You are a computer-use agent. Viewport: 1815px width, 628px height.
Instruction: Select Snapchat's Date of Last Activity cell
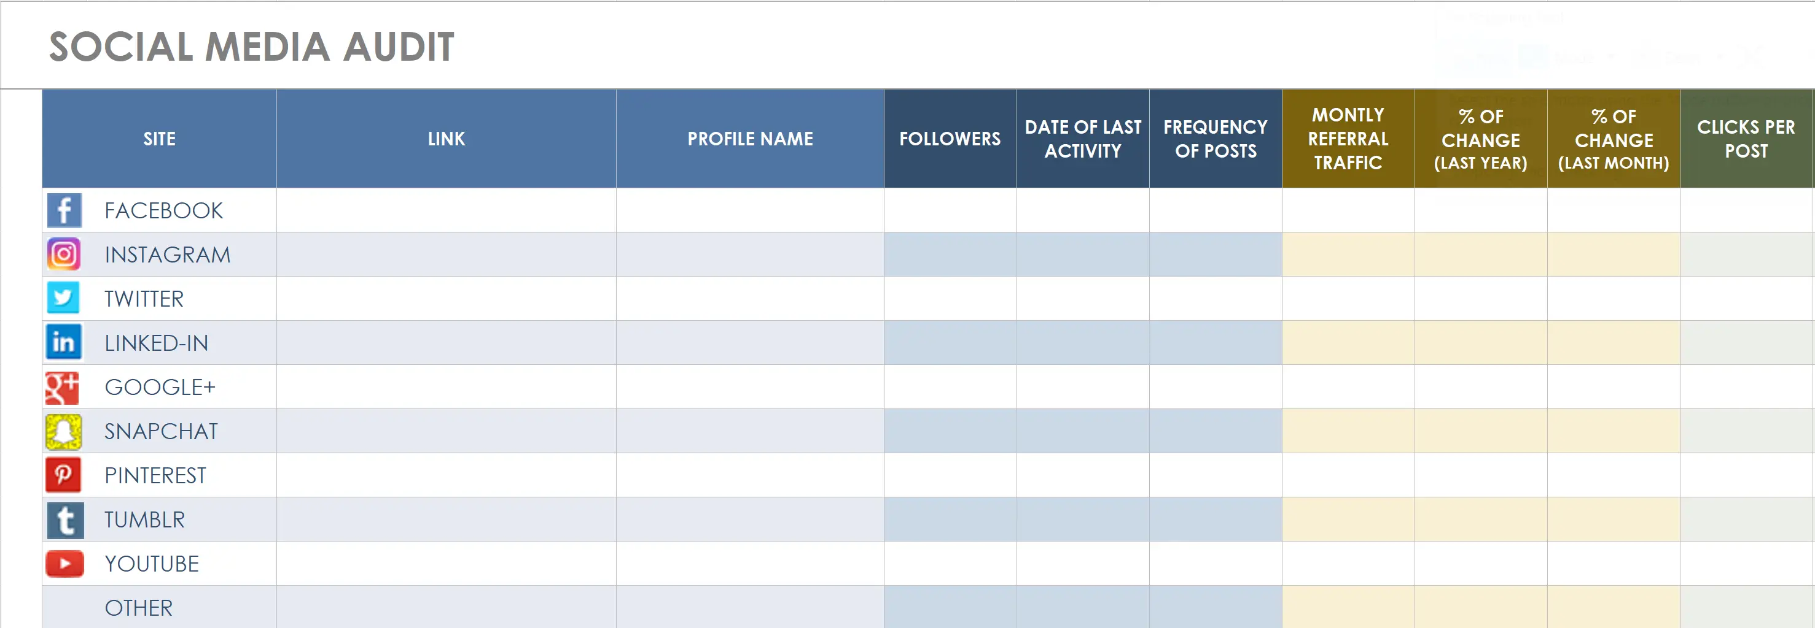click(x=1083, y=431)
